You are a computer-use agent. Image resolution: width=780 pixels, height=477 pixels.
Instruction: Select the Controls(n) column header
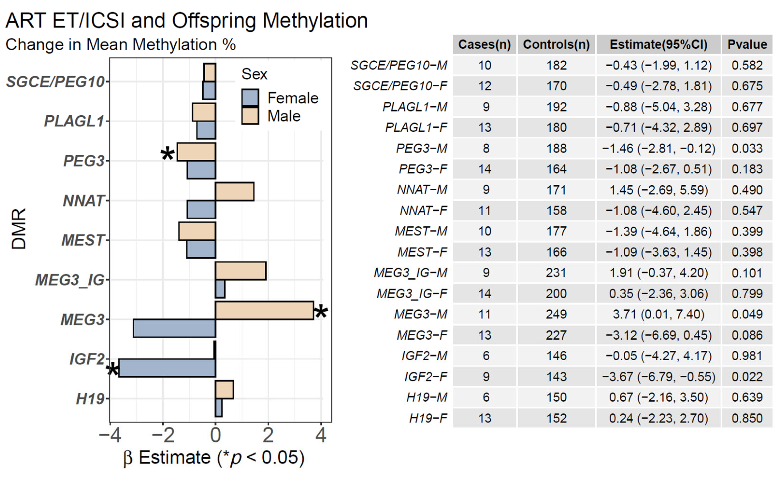click(556, 45)
